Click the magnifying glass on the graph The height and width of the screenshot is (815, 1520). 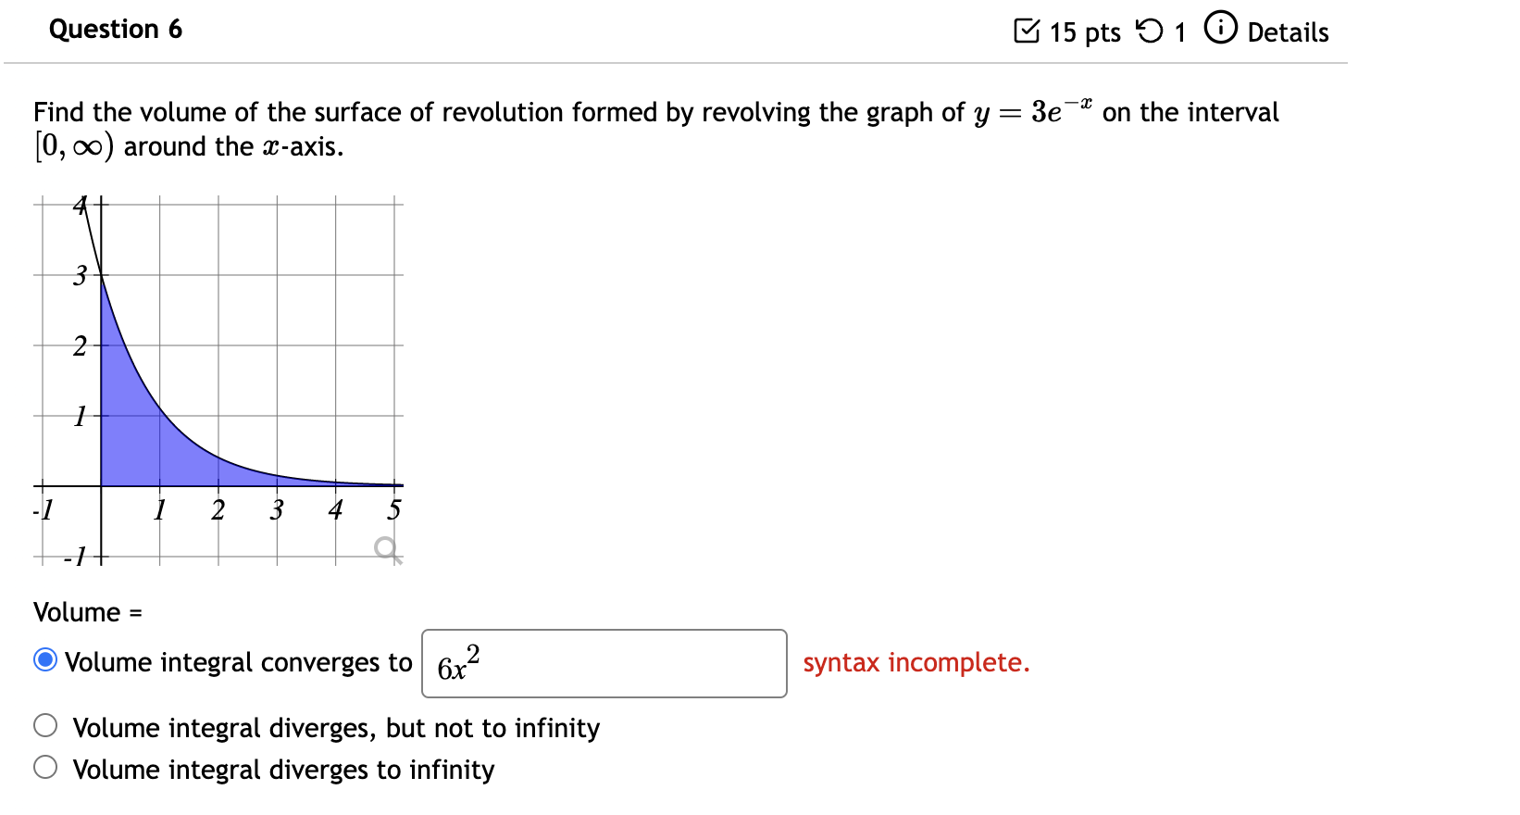click(x=386, y=546)
